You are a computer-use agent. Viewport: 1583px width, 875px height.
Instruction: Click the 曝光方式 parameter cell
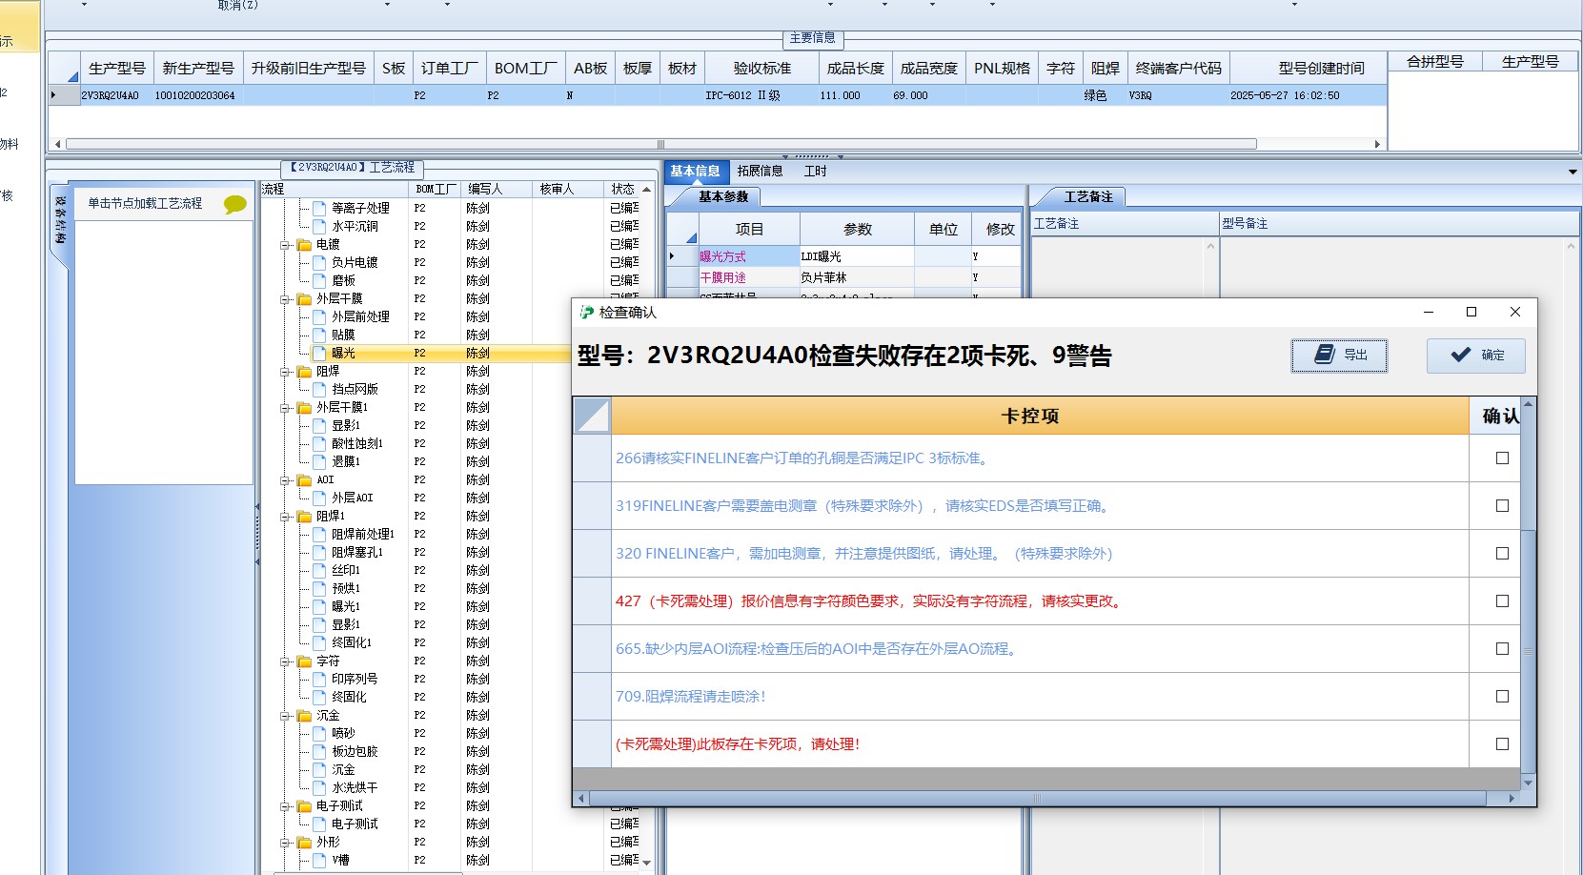748,256
